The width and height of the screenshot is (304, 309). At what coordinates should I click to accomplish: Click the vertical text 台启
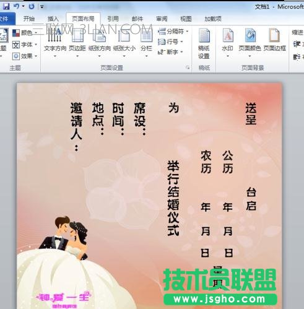(x=251, y=199)
